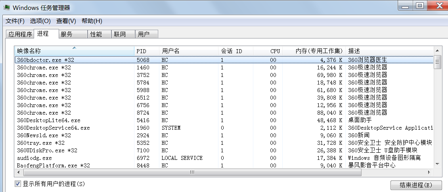Switch to the 服务 tab
Viewport: 448px width, 192px height.
point(73,34)
